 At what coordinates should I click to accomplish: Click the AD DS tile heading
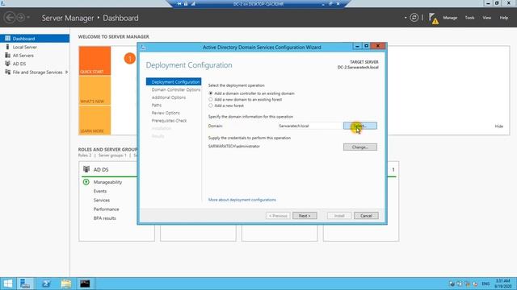click(x=101, y=170)
